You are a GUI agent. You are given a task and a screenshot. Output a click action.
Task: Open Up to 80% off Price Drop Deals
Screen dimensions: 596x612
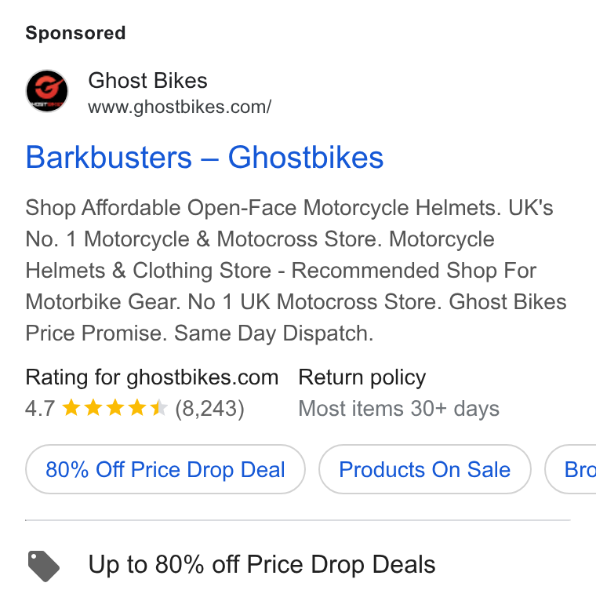coord(262,565)
